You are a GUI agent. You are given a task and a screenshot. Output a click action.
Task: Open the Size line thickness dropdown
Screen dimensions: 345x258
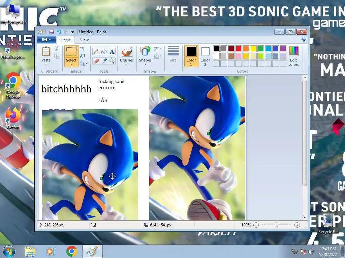coord(173,56)
